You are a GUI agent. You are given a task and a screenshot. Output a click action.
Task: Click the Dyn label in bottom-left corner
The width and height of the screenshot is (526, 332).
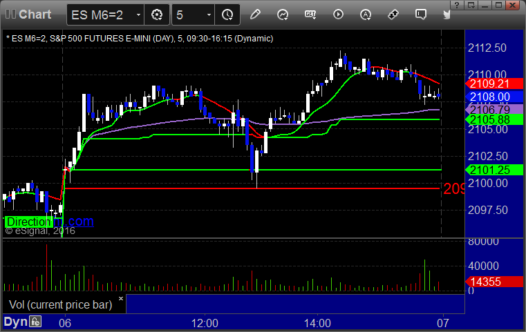tap(15, 322)
